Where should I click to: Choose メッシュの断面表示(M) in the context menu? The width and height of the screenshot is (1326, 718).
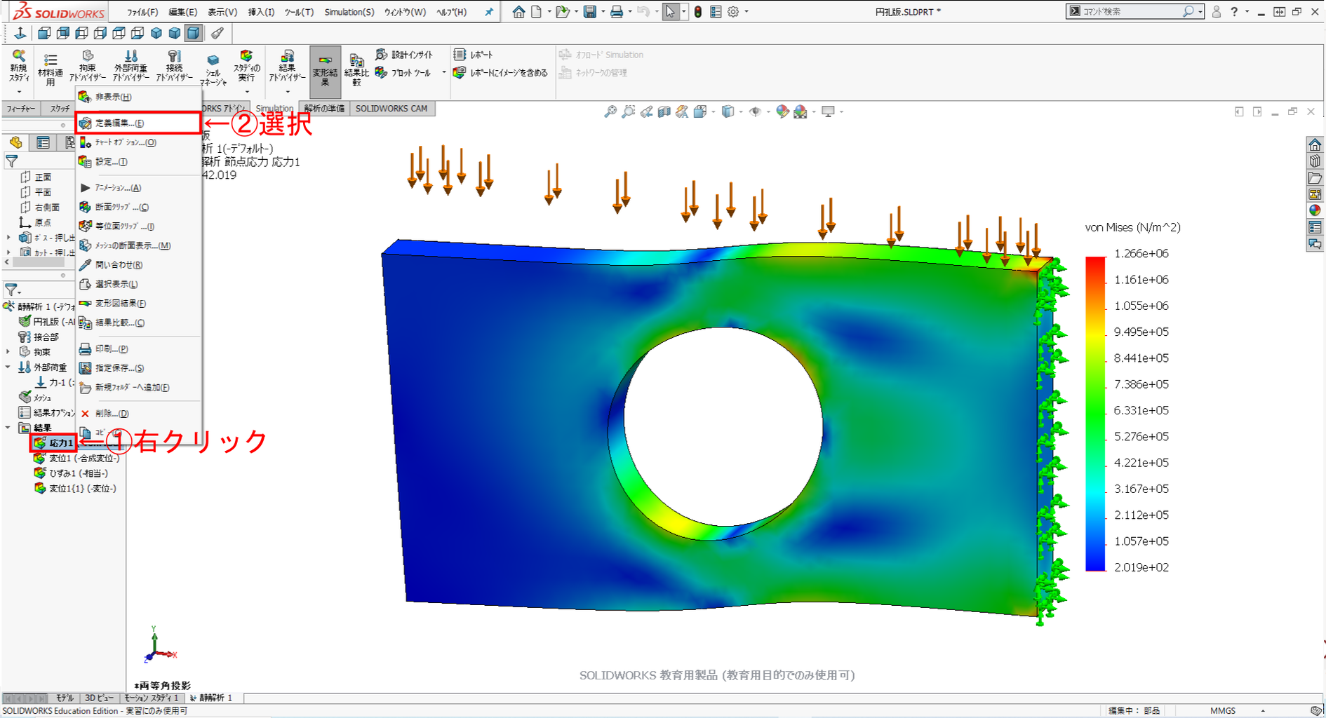(138, 245)
